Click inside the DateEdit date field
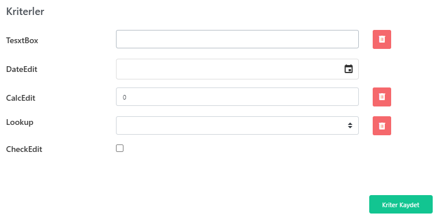 (x=230, y=69)
